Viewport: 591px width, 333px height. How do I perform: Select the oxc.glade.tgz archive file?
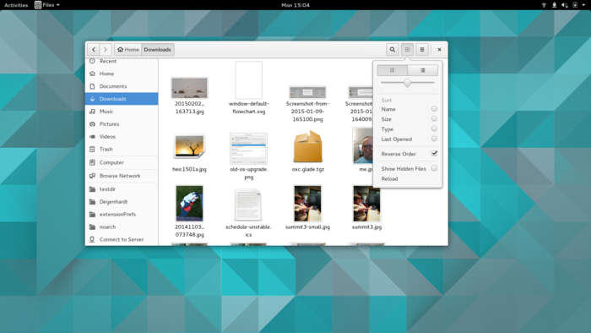pos(308,150)
